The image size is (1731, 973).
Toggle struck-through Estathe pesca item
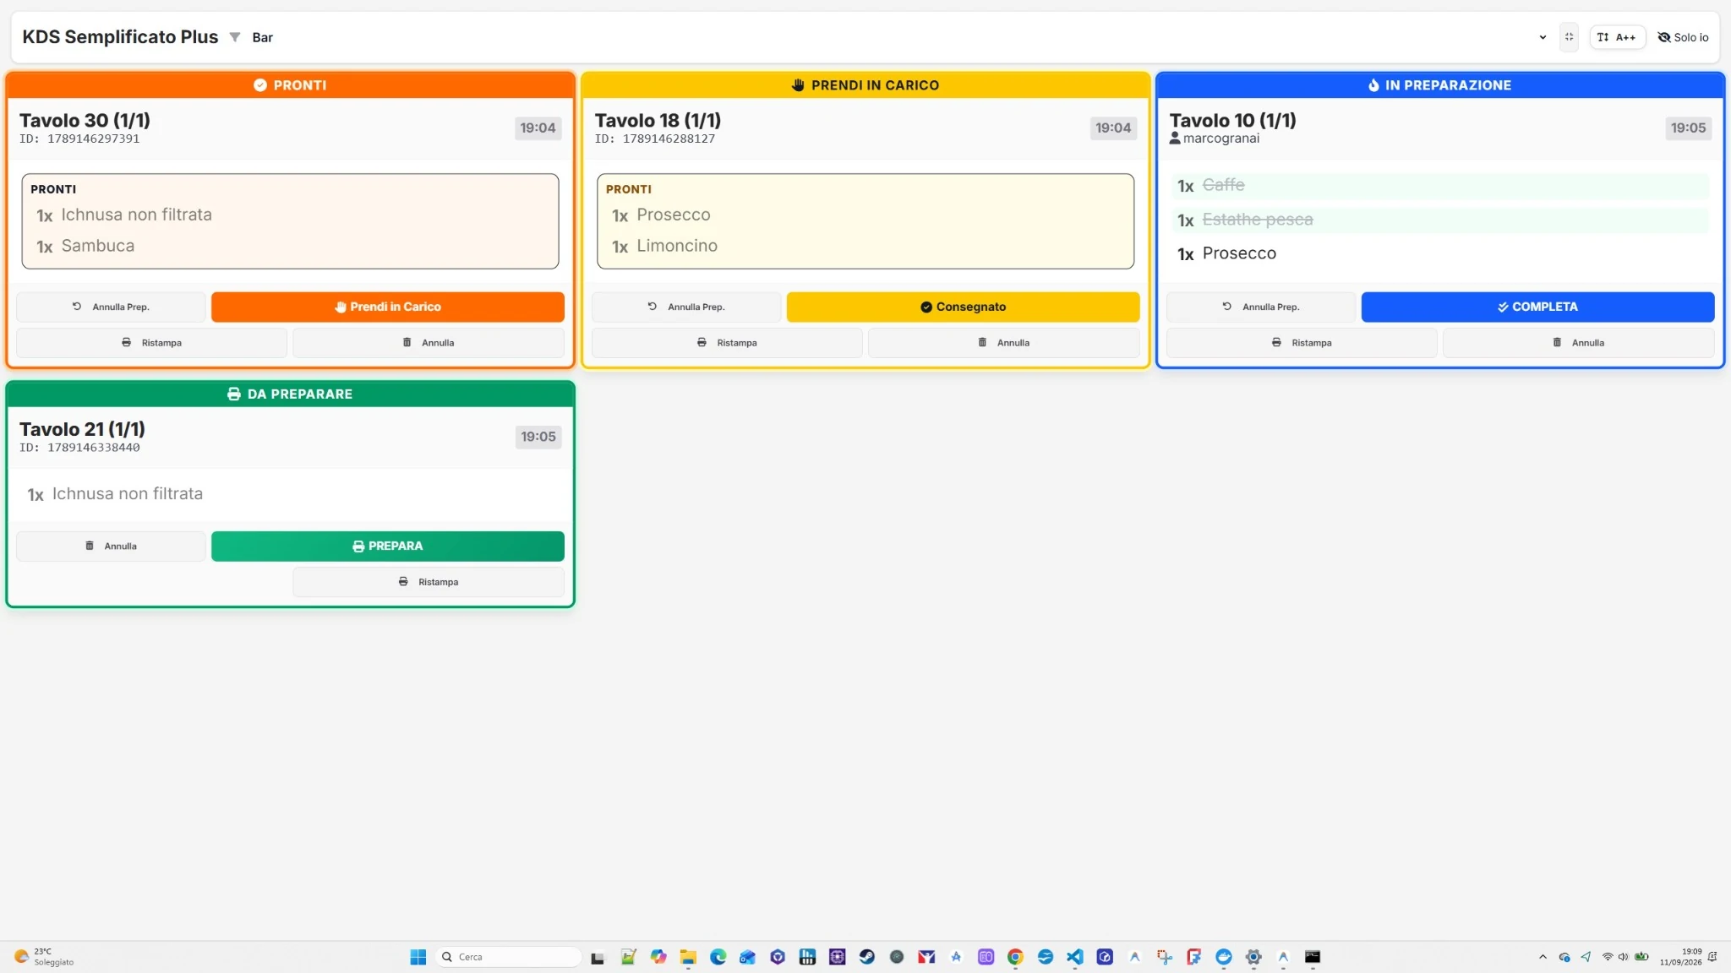pyautogui.click(x=1439, y=220)
